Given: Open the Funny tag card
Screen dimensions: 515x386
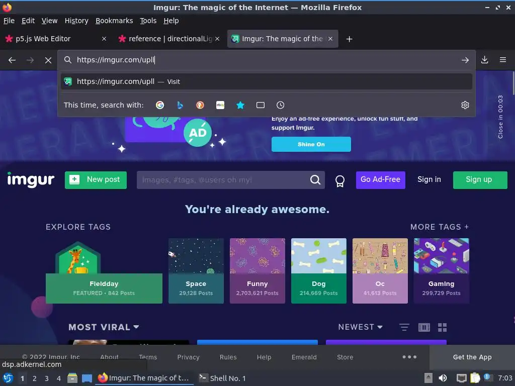Looking at the screenshot, I should pos(257,271).
